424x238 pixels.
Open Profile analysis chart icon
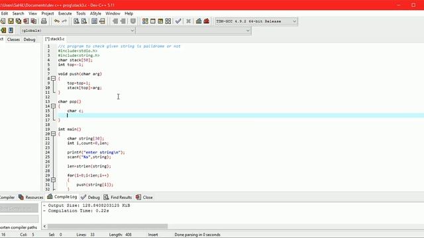click(x=199, y=21)
